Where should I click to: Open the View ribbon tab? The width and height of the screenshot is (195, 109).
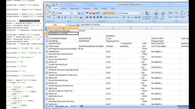(112, 8)
